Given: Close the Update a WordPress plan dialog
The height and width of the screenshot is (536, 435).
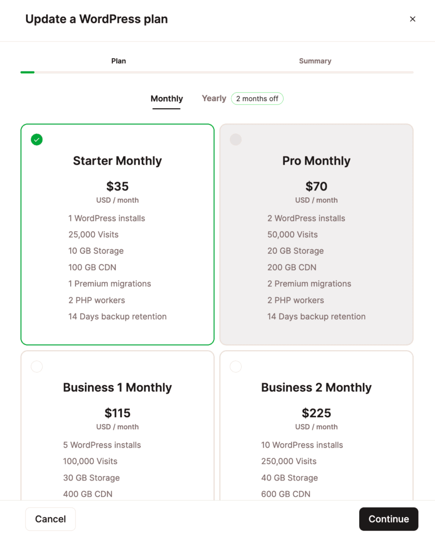Looking at the screenshot, I should (x=412, y=19).
